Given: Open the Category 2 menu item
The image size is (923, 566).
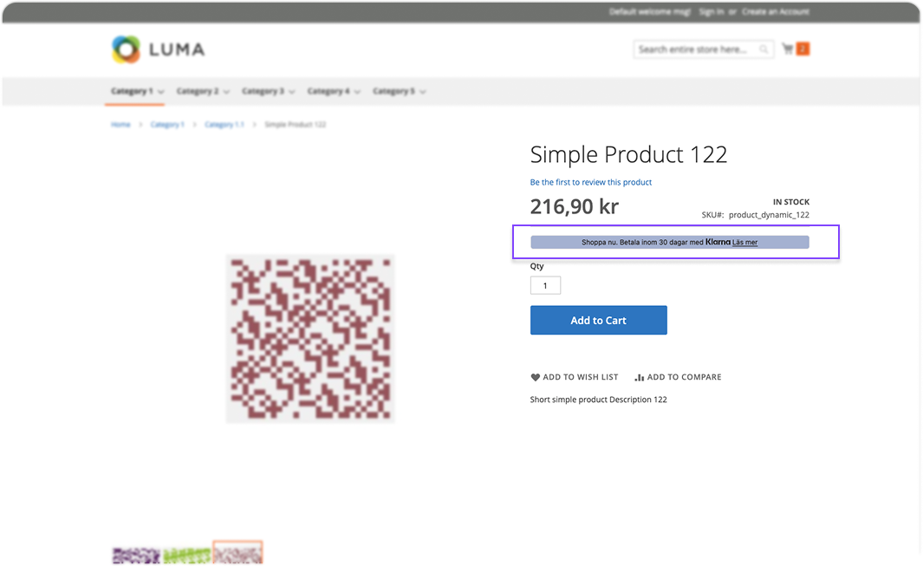Looking at the screenshot, I should 198,91.
